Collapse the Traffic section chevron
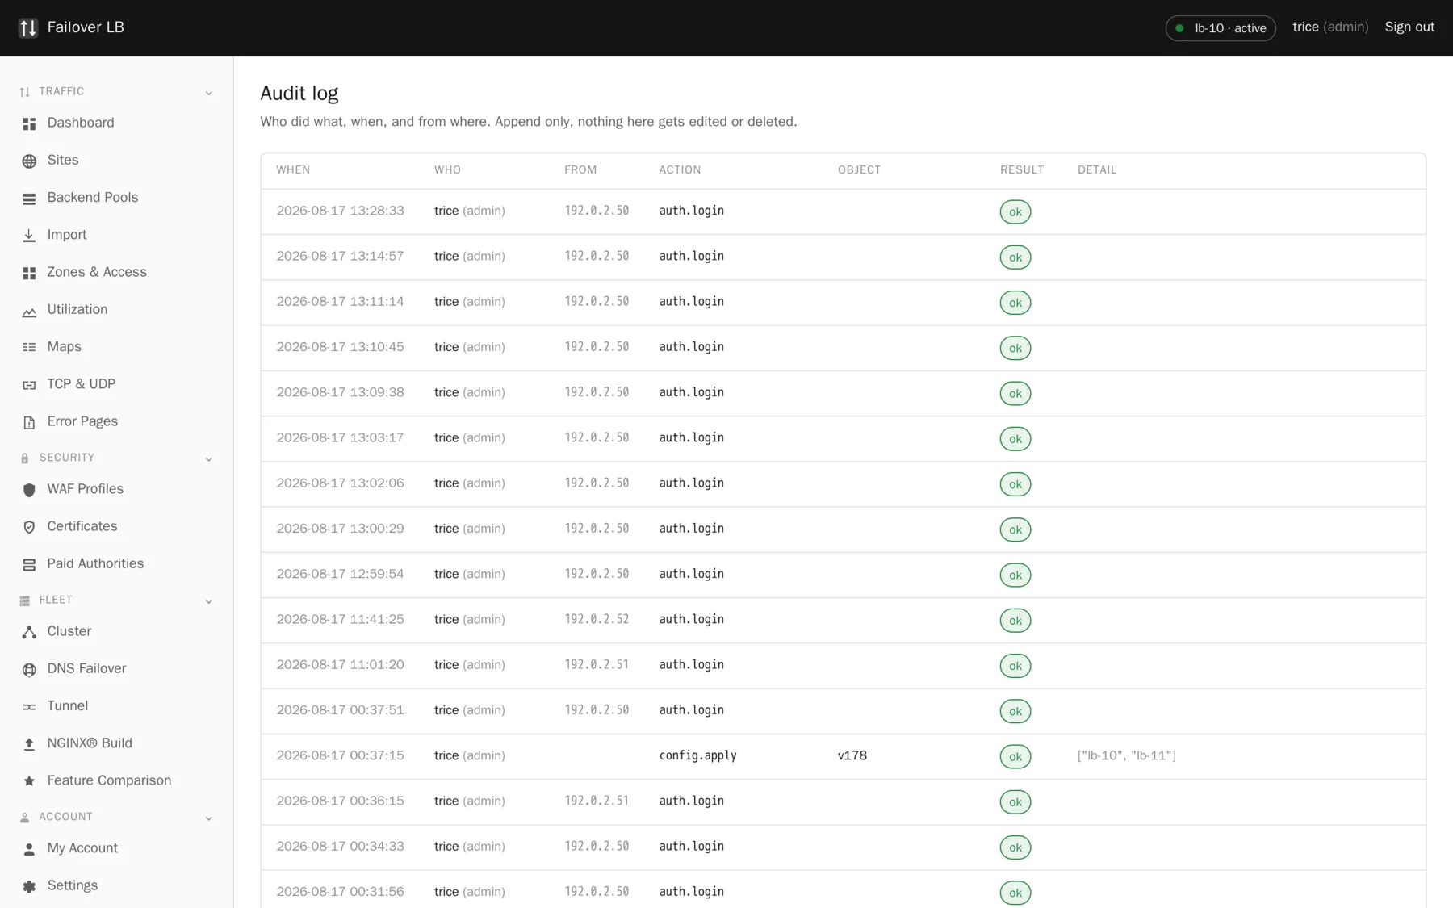This screenshot has width=1453, height=908. point(209,93)
